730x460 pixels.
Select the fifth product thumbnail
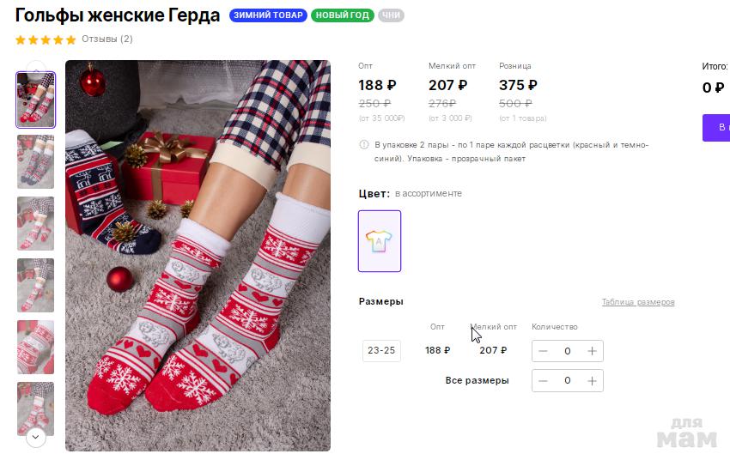35,347
